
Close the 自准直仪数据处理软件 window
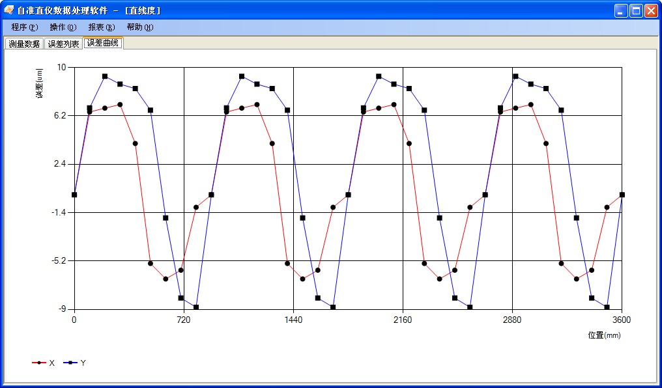[651, 10]
